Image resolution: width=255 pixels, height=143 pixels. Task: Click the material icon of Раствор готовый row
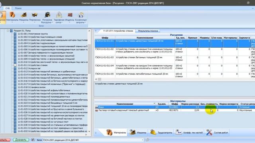[96, 110]
